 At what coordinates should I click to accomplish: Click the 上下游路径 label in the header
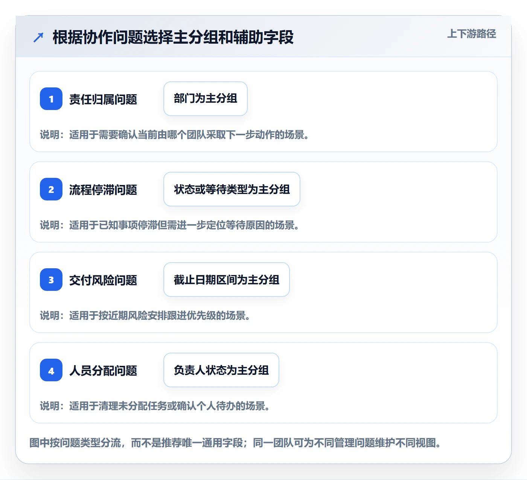point(472,34)
